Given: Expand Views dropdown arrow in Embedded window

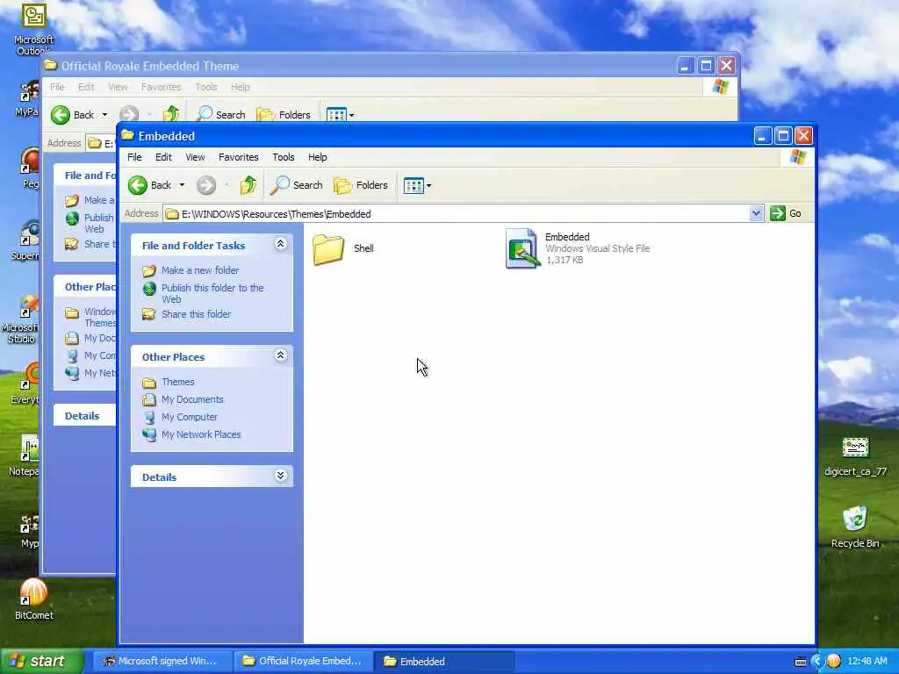Looking at the screenshot, I should tap(428, 186).
